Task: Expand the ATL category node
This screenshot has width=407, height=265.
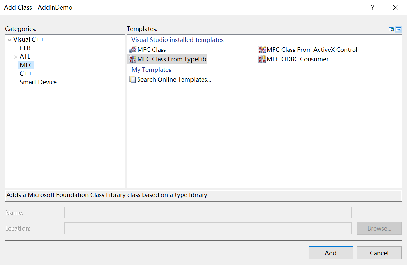Action: 16,57
